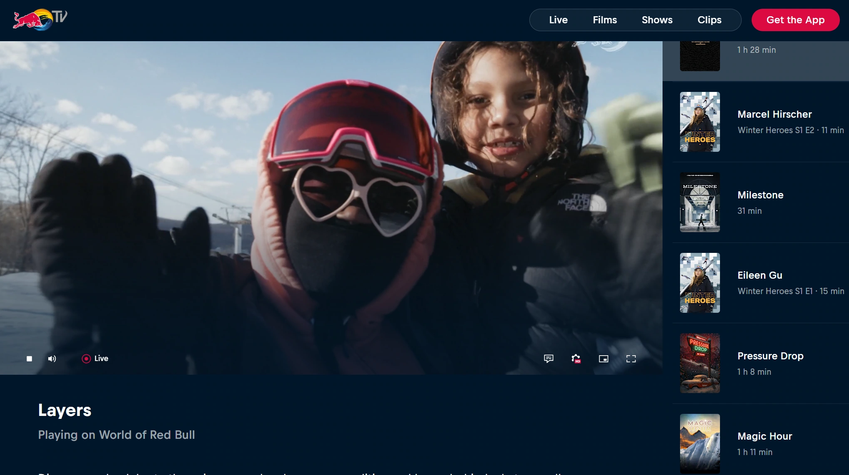Click the Red Bull TV logo
This screenshot has width=849, height=475.
(x=39, y=18)
